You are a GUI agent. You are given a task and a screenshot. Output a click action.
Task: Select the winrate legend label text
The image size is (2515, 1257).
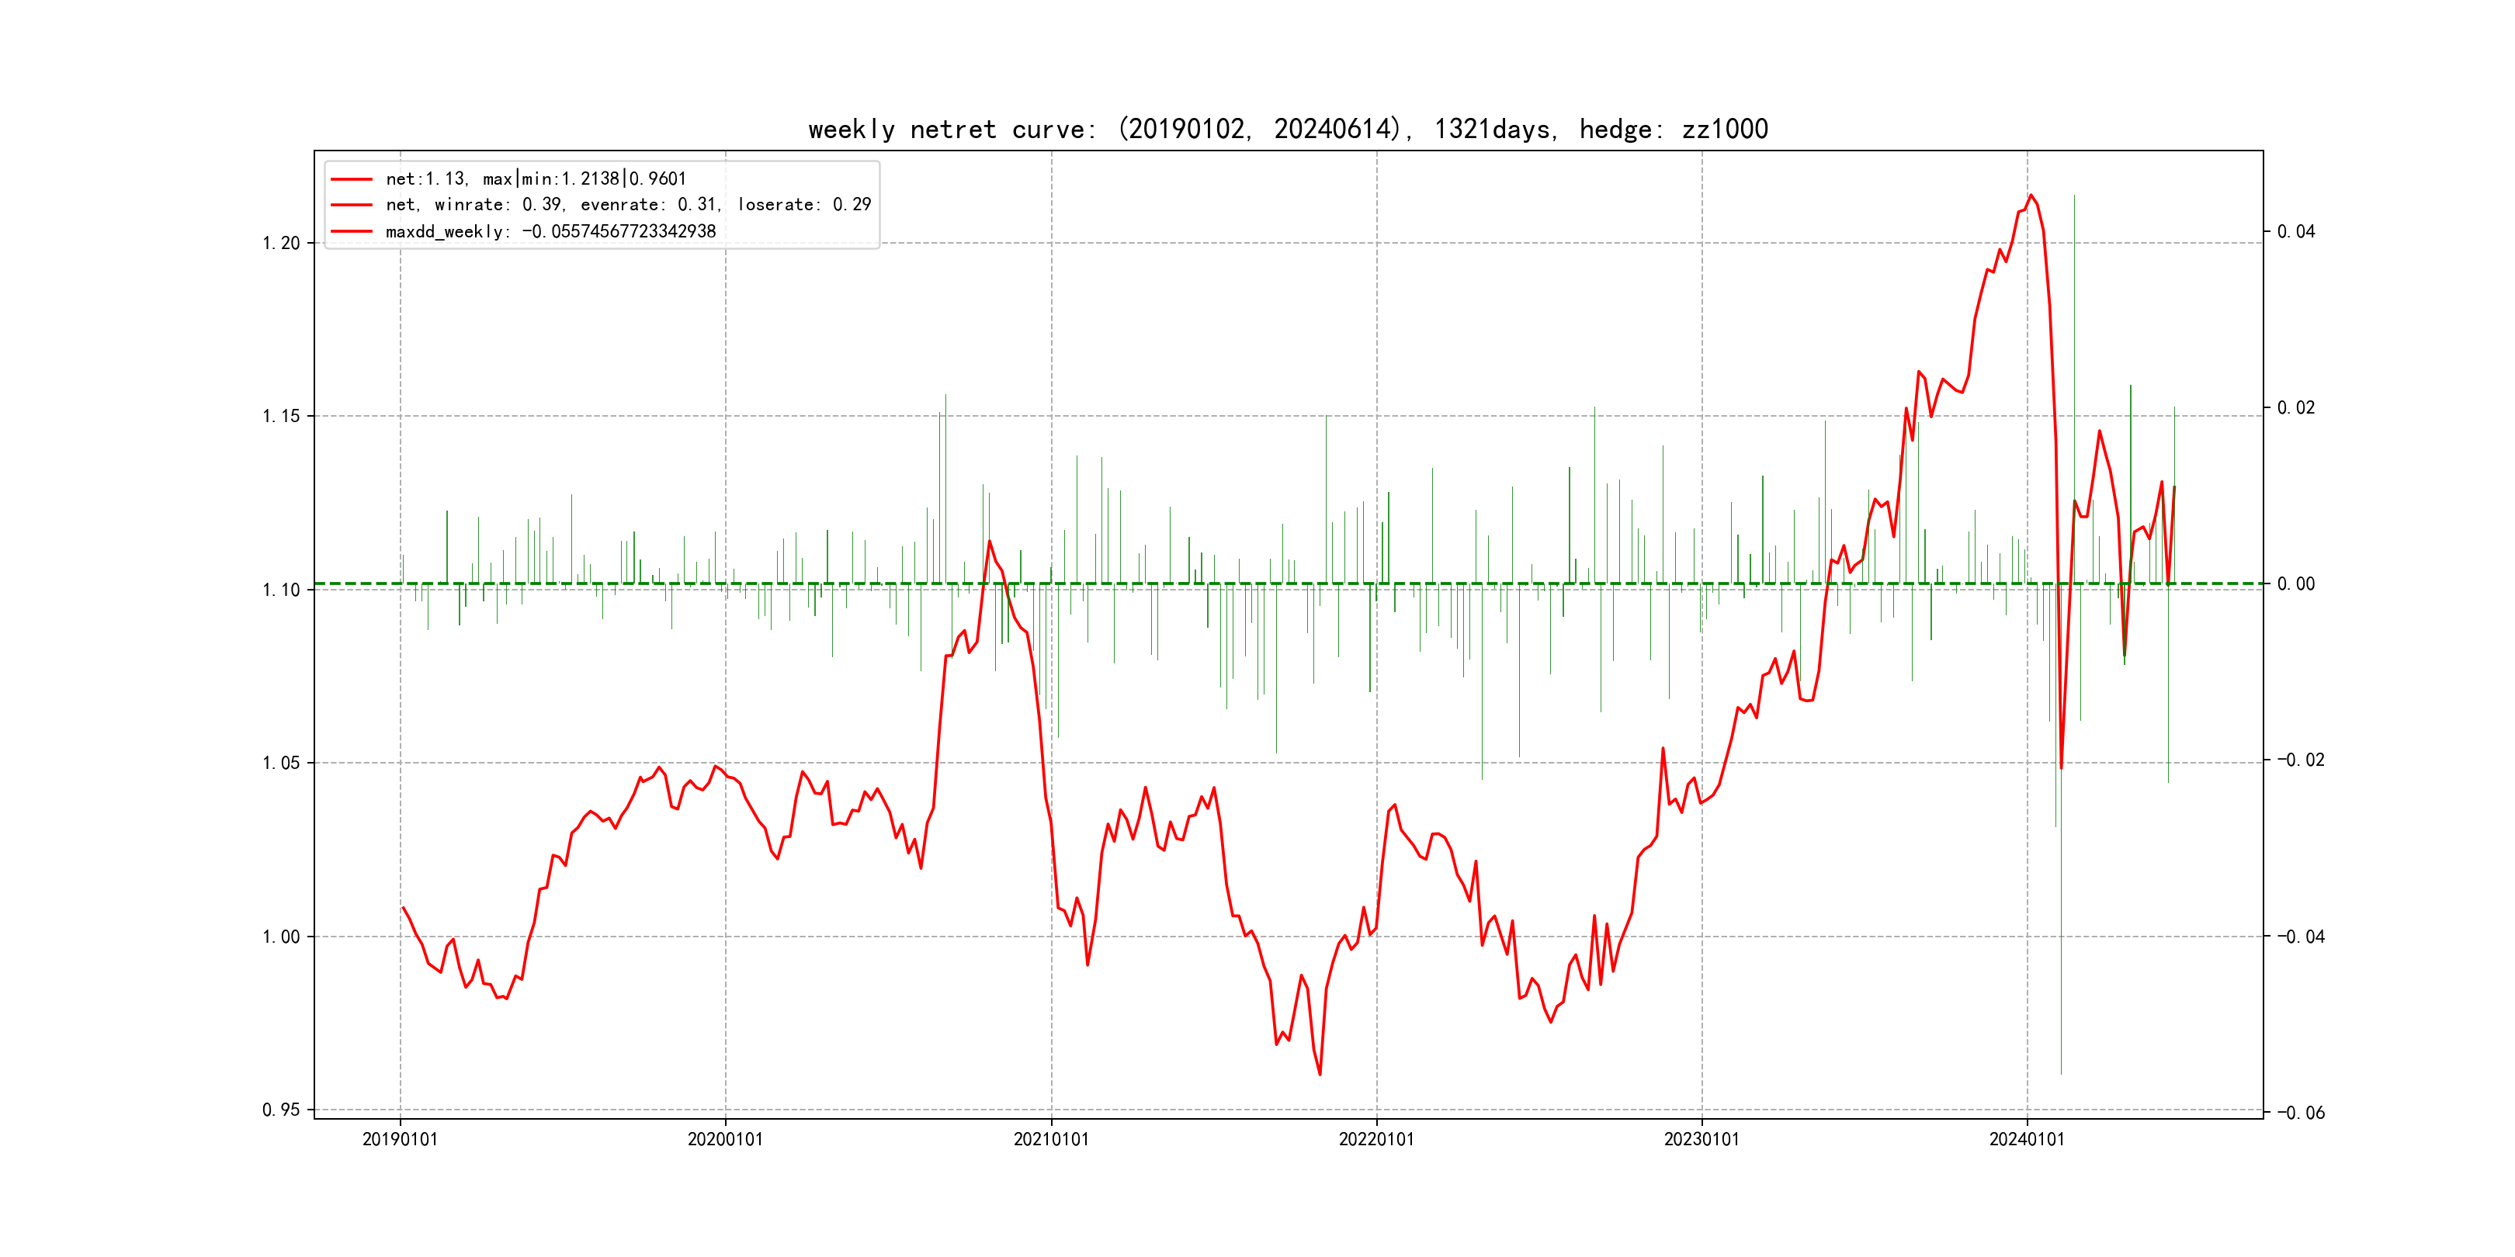[628, 205]
